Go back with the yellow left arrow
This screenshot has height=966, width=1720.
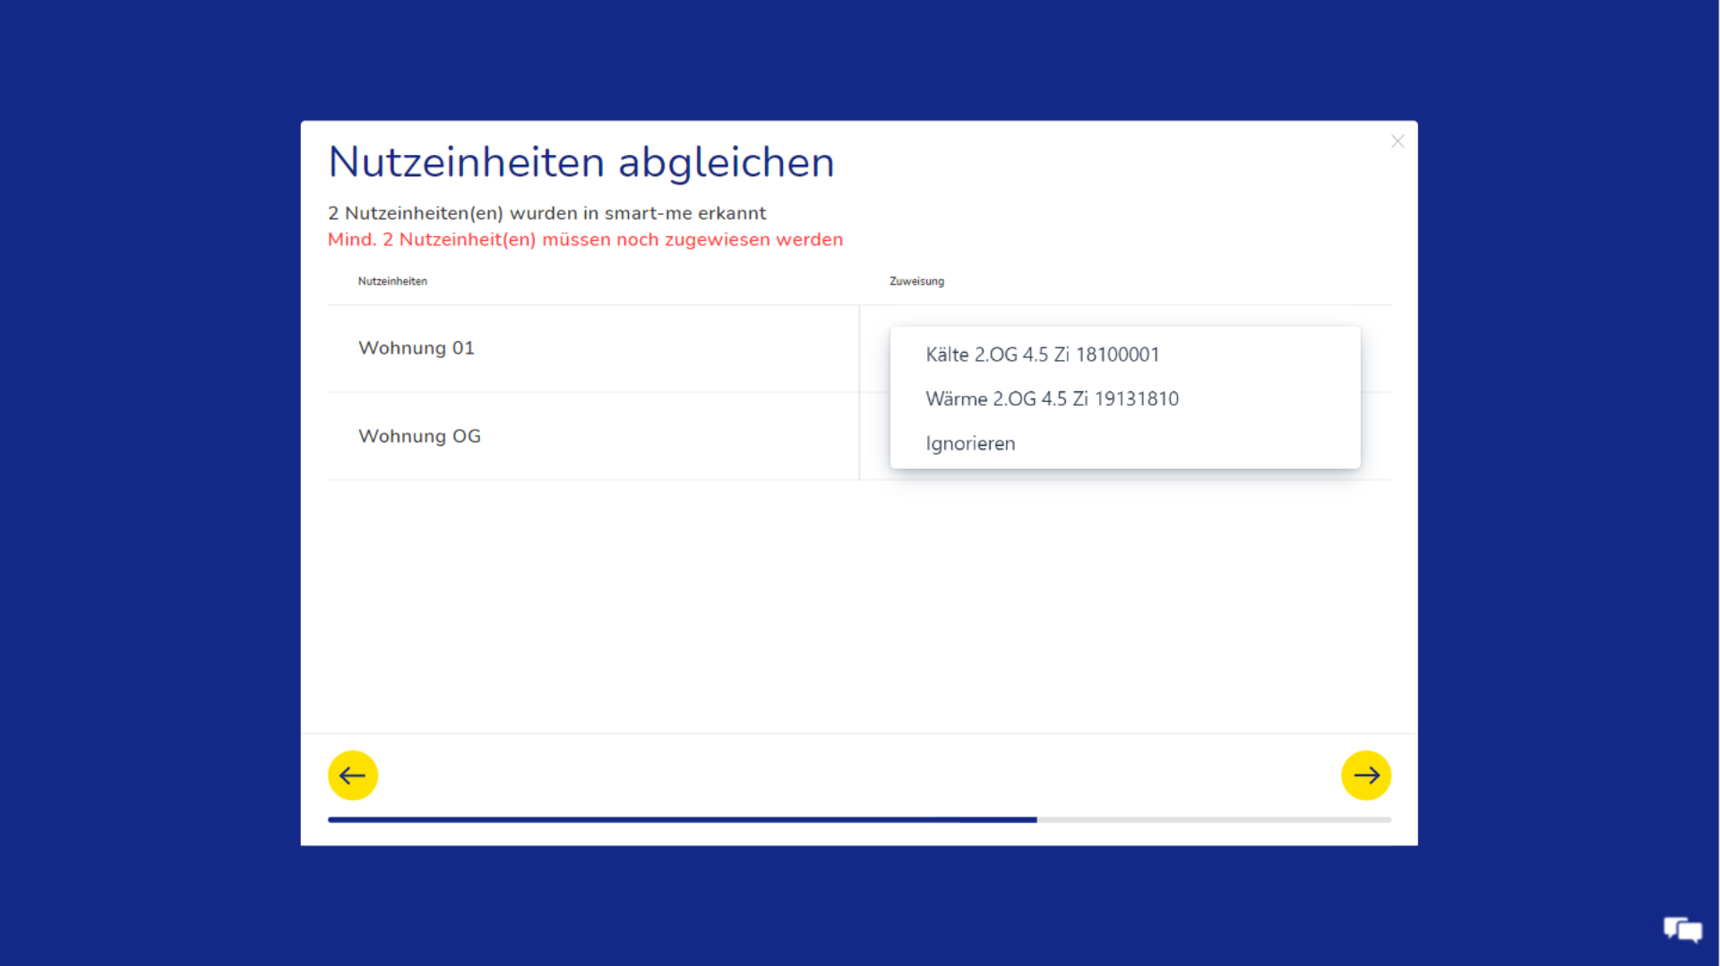click(353, 775)
